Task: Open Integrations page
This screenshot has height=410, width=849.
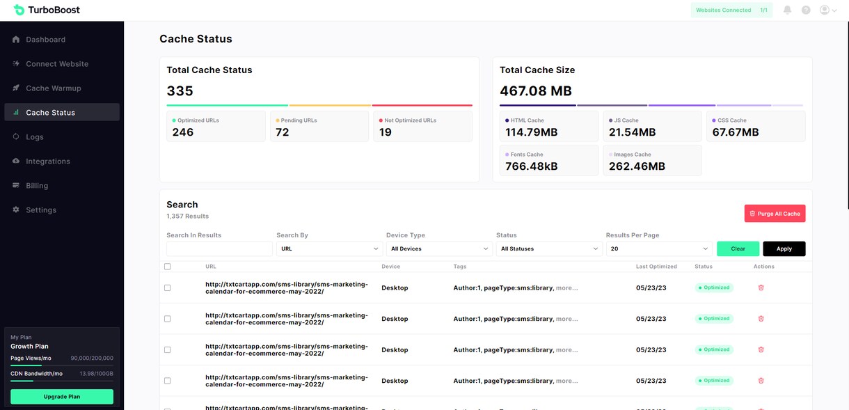Action: point(62,161)
